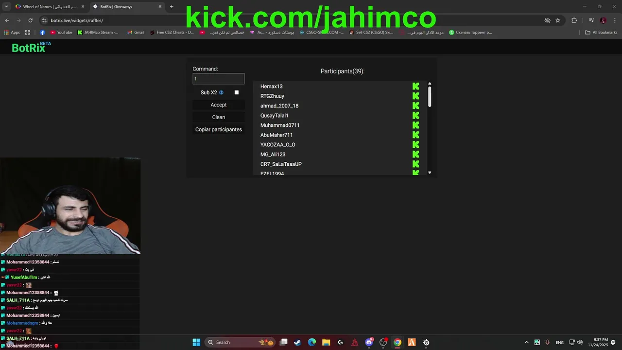Click the BotRix BETA logo
Image resolution: width=622 pixels, height=350 pixels.
coord(31,47)
